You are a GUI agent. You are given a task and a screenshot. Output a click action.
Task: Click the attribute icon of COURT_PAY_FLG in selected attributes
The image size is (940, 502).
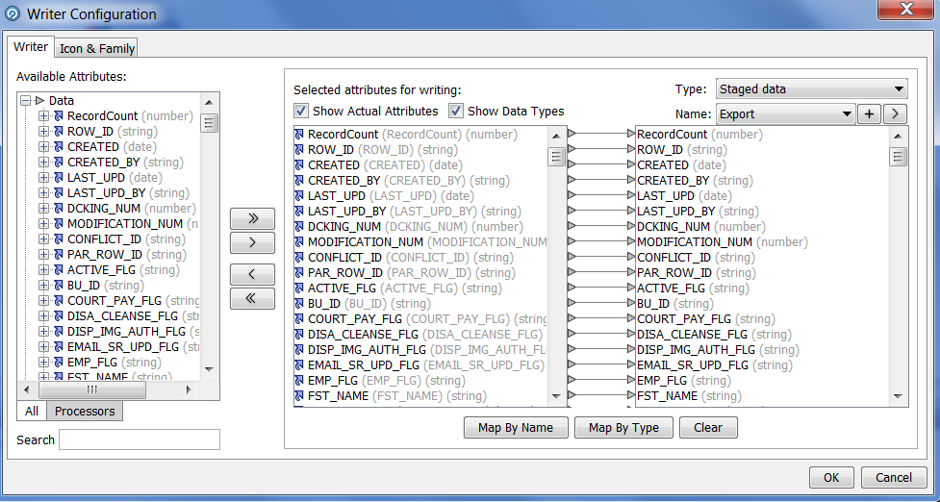[299, 318]
